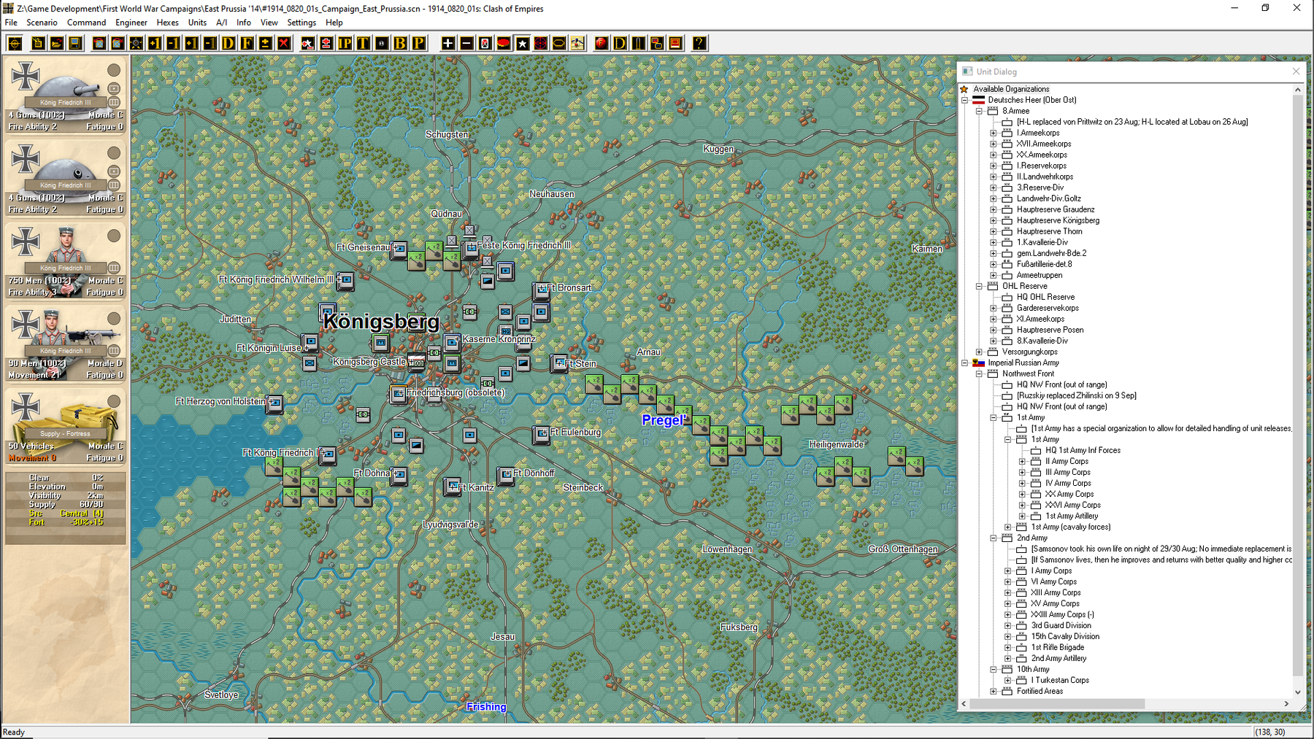Screen dimensions: 1314x739
Task: Toggle the circle on second gun unit card
Action: [114, 153]
